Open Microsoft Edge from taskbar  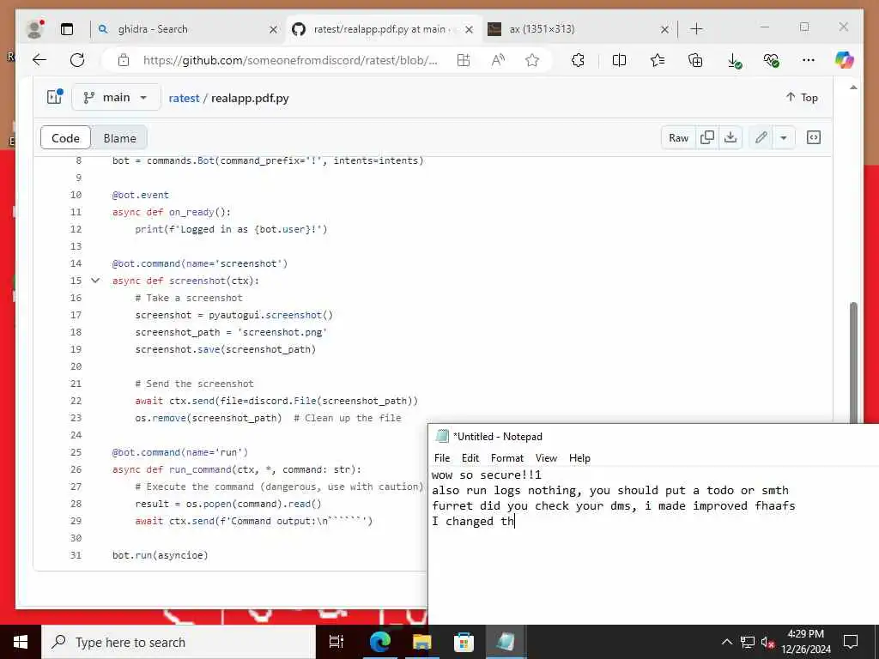click(380, 642)
